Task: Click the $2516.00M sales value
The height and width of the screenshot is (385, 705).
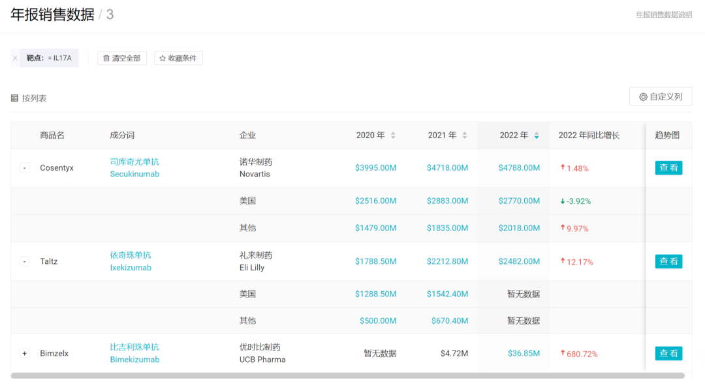Action: click(x=376, y=201)
